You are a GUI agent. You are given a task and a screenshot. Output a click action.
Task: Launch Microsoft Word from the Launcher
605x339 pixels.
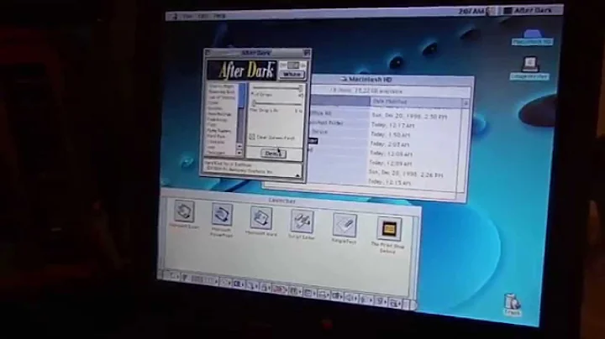(261, 218)
